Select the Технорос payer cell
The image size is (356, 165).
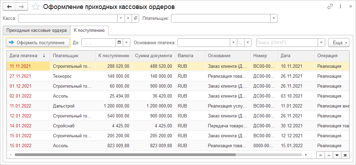(72, 76)
